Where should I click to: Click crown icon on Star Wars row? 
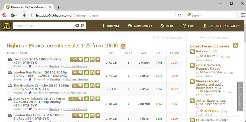pyautogui.click(x=86, y=99)
